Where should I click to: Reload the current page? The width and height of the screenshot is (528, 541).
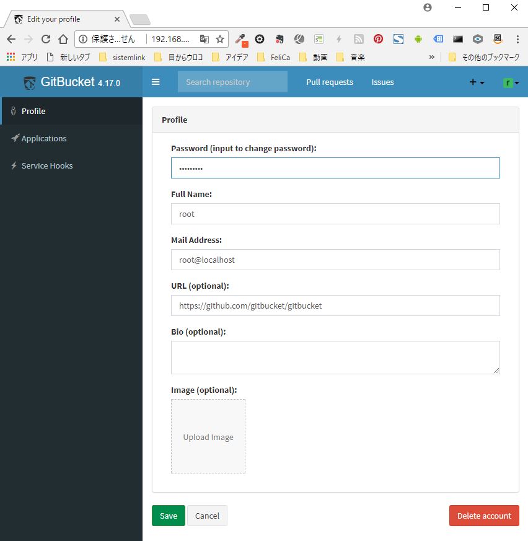[46, 39]
